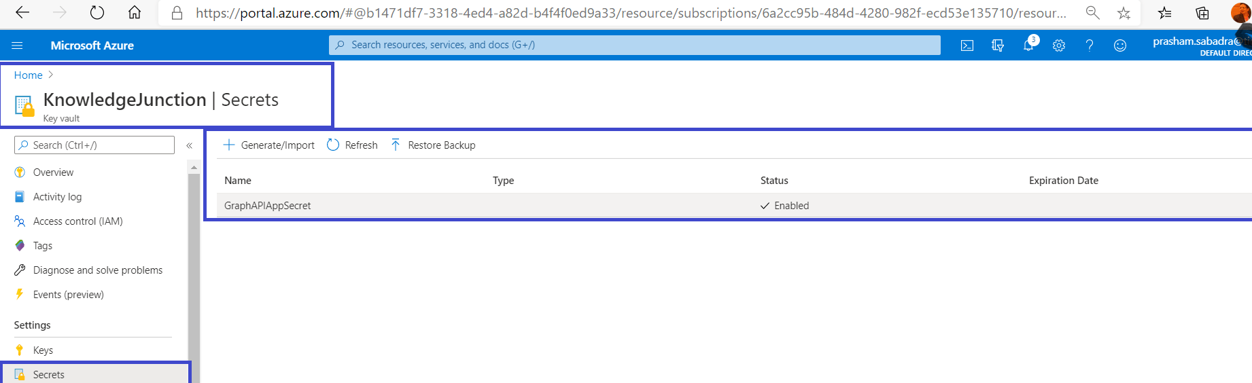This screenshot has width=1252, height=383.
Task: Click the browser forward arrow
Action: tap(60, 12)
